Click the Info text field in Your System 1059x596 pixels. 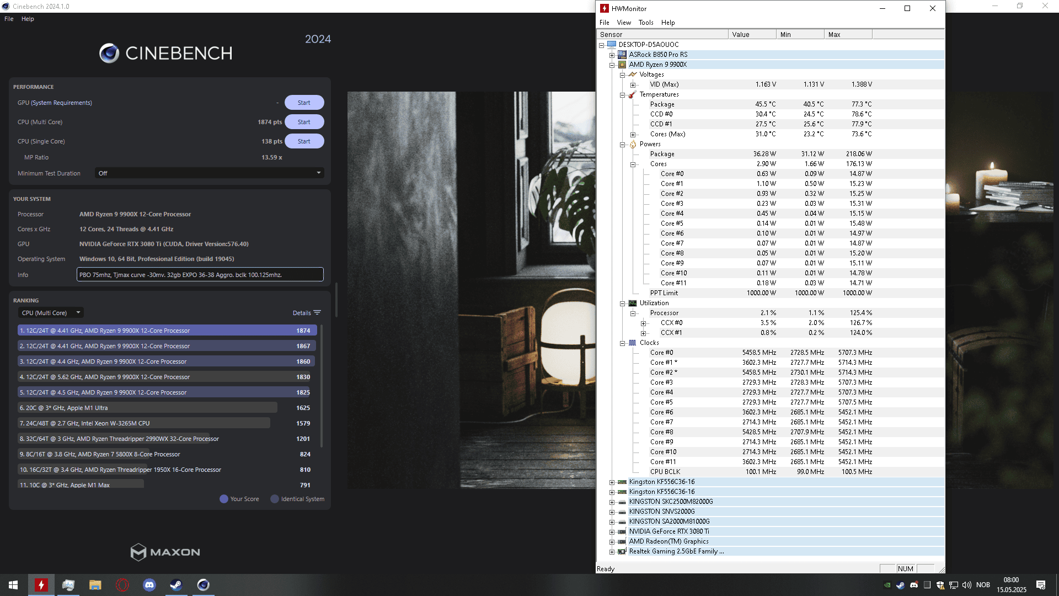(x=200, y=275)
